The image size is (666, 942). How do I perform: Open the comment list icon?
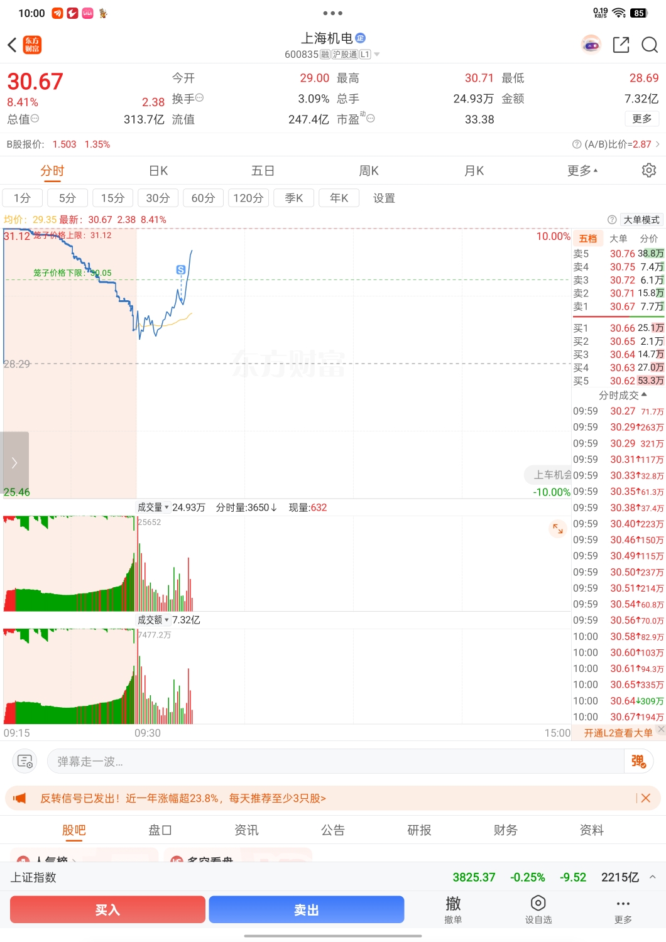(x=25, y=761)
